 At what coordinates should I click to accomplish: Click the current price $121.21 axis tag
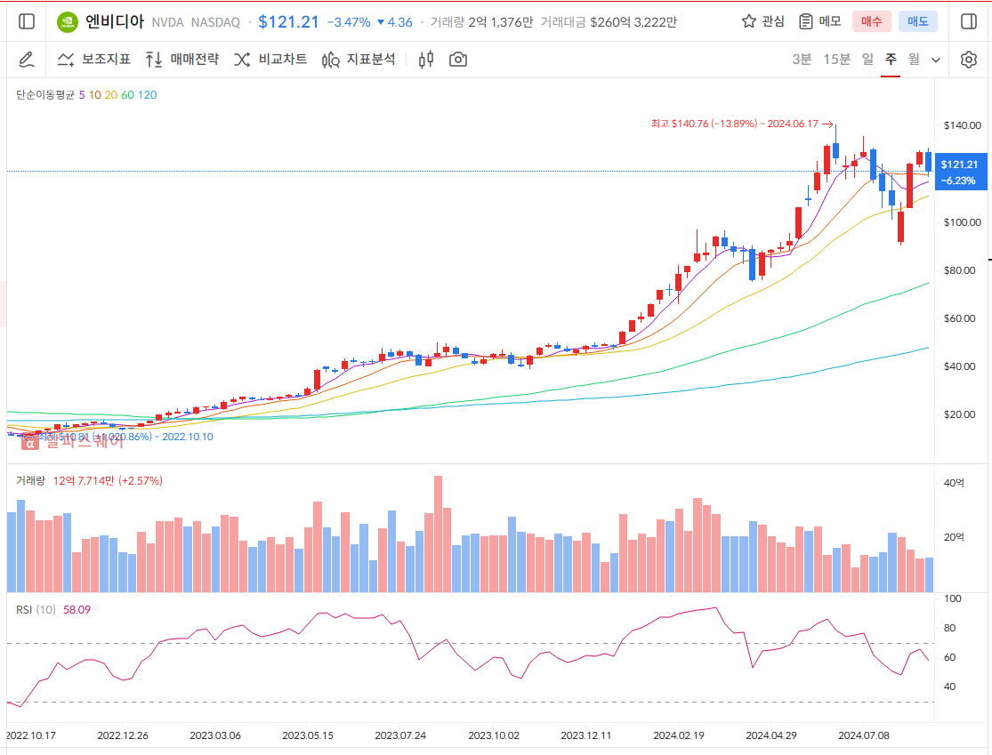[x=960, y=172]
